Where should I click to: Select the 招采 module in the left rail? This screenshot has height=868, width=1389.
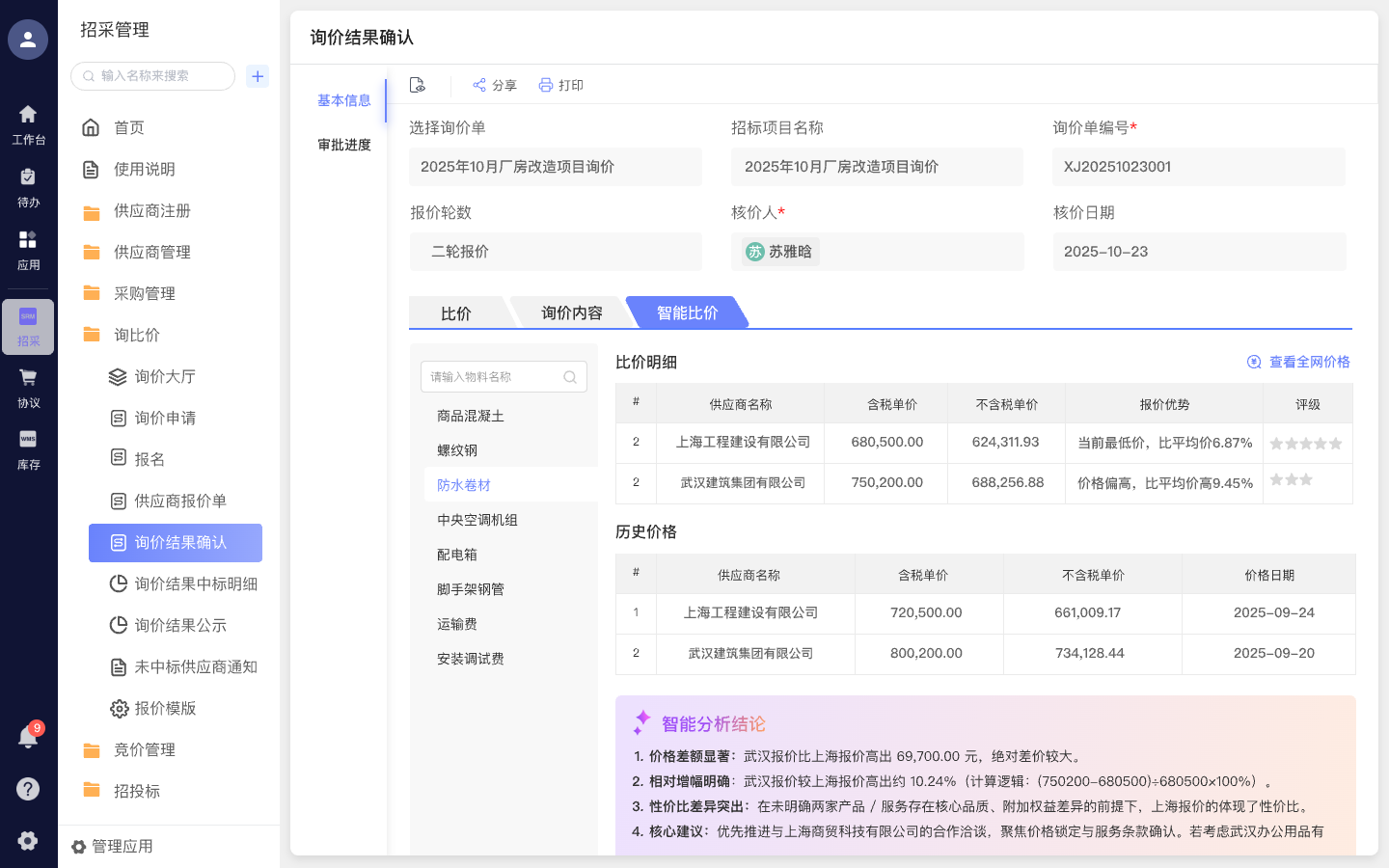[28, 328]
